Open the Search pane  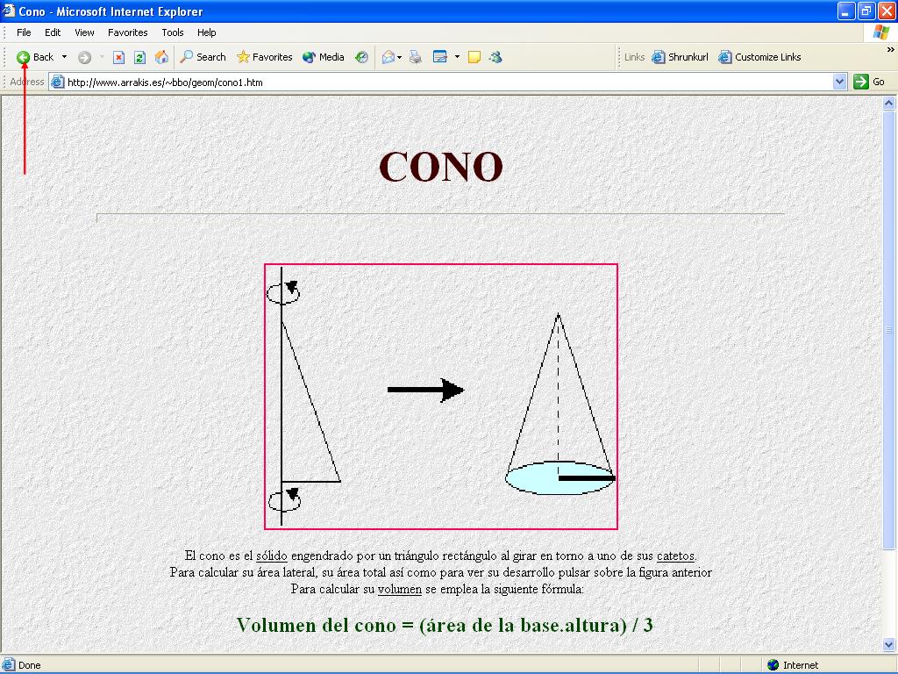[x=203, y=57]
